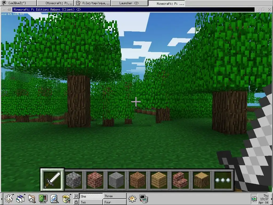Click the network monitors tray icon
The width and height of the screenshot is (273, 205).
pyautogui.click(x=254, y=199)
